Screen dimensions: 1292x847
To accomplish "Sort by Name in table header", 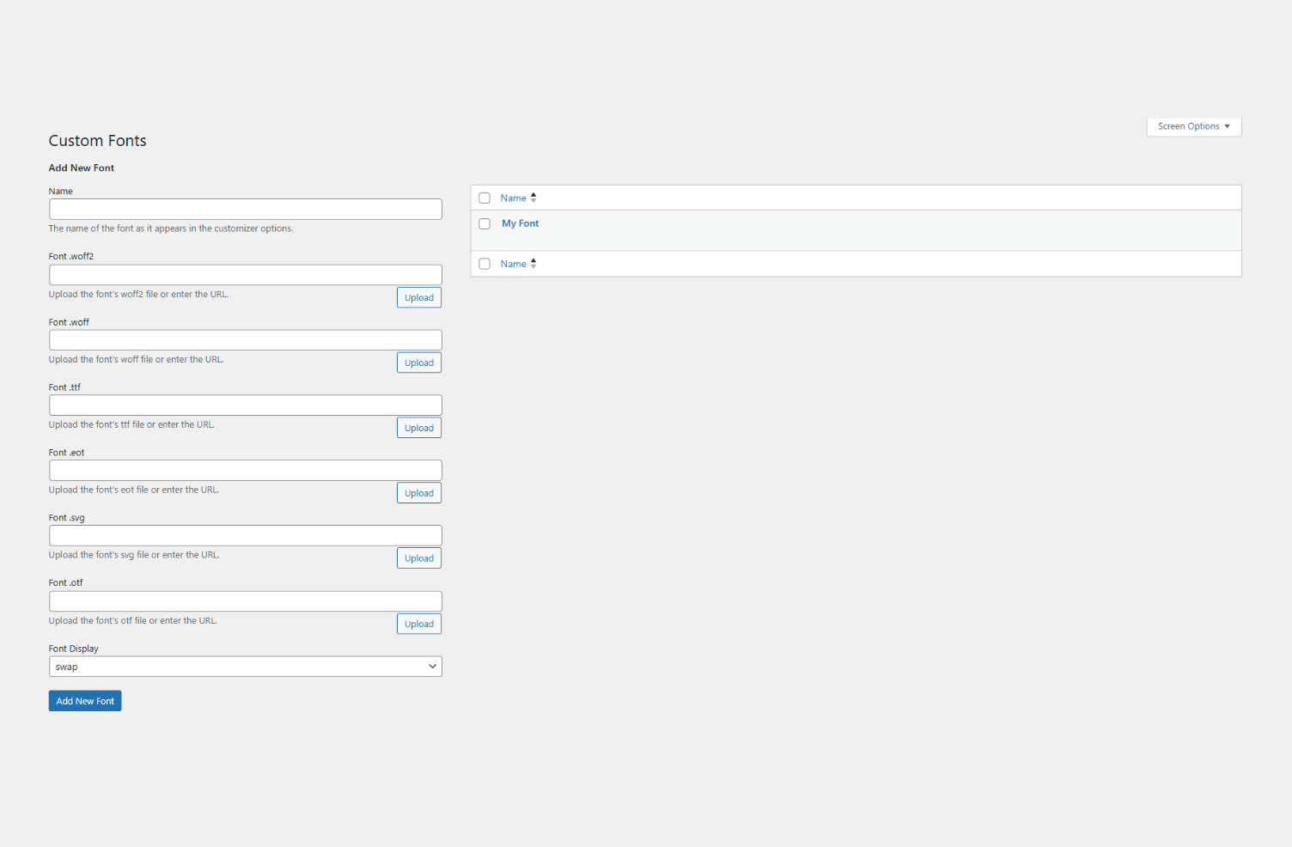I will pyautogui.click(x=519, y=198).
